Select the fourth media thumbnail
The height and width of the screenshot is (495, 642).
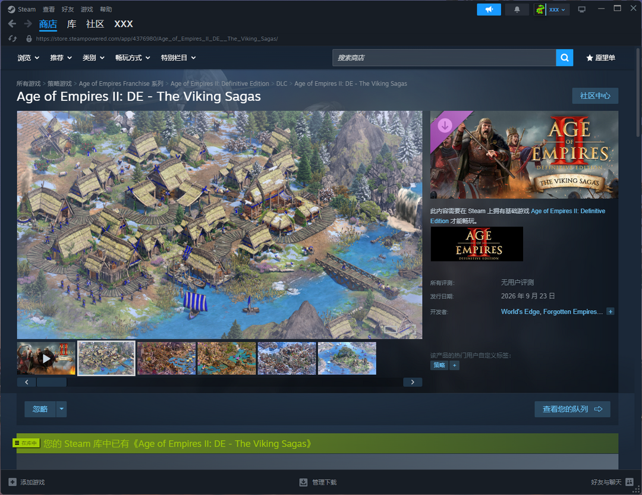coord(227,359)
